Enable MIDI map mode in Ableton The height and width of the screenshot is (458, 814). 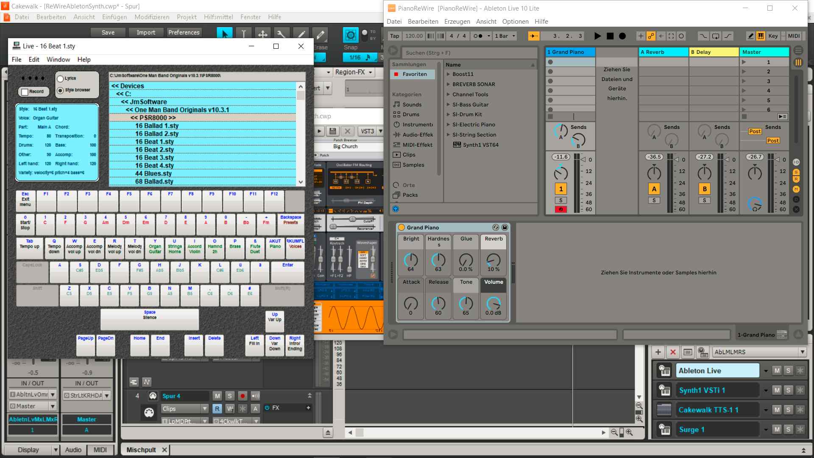(794, 36)
